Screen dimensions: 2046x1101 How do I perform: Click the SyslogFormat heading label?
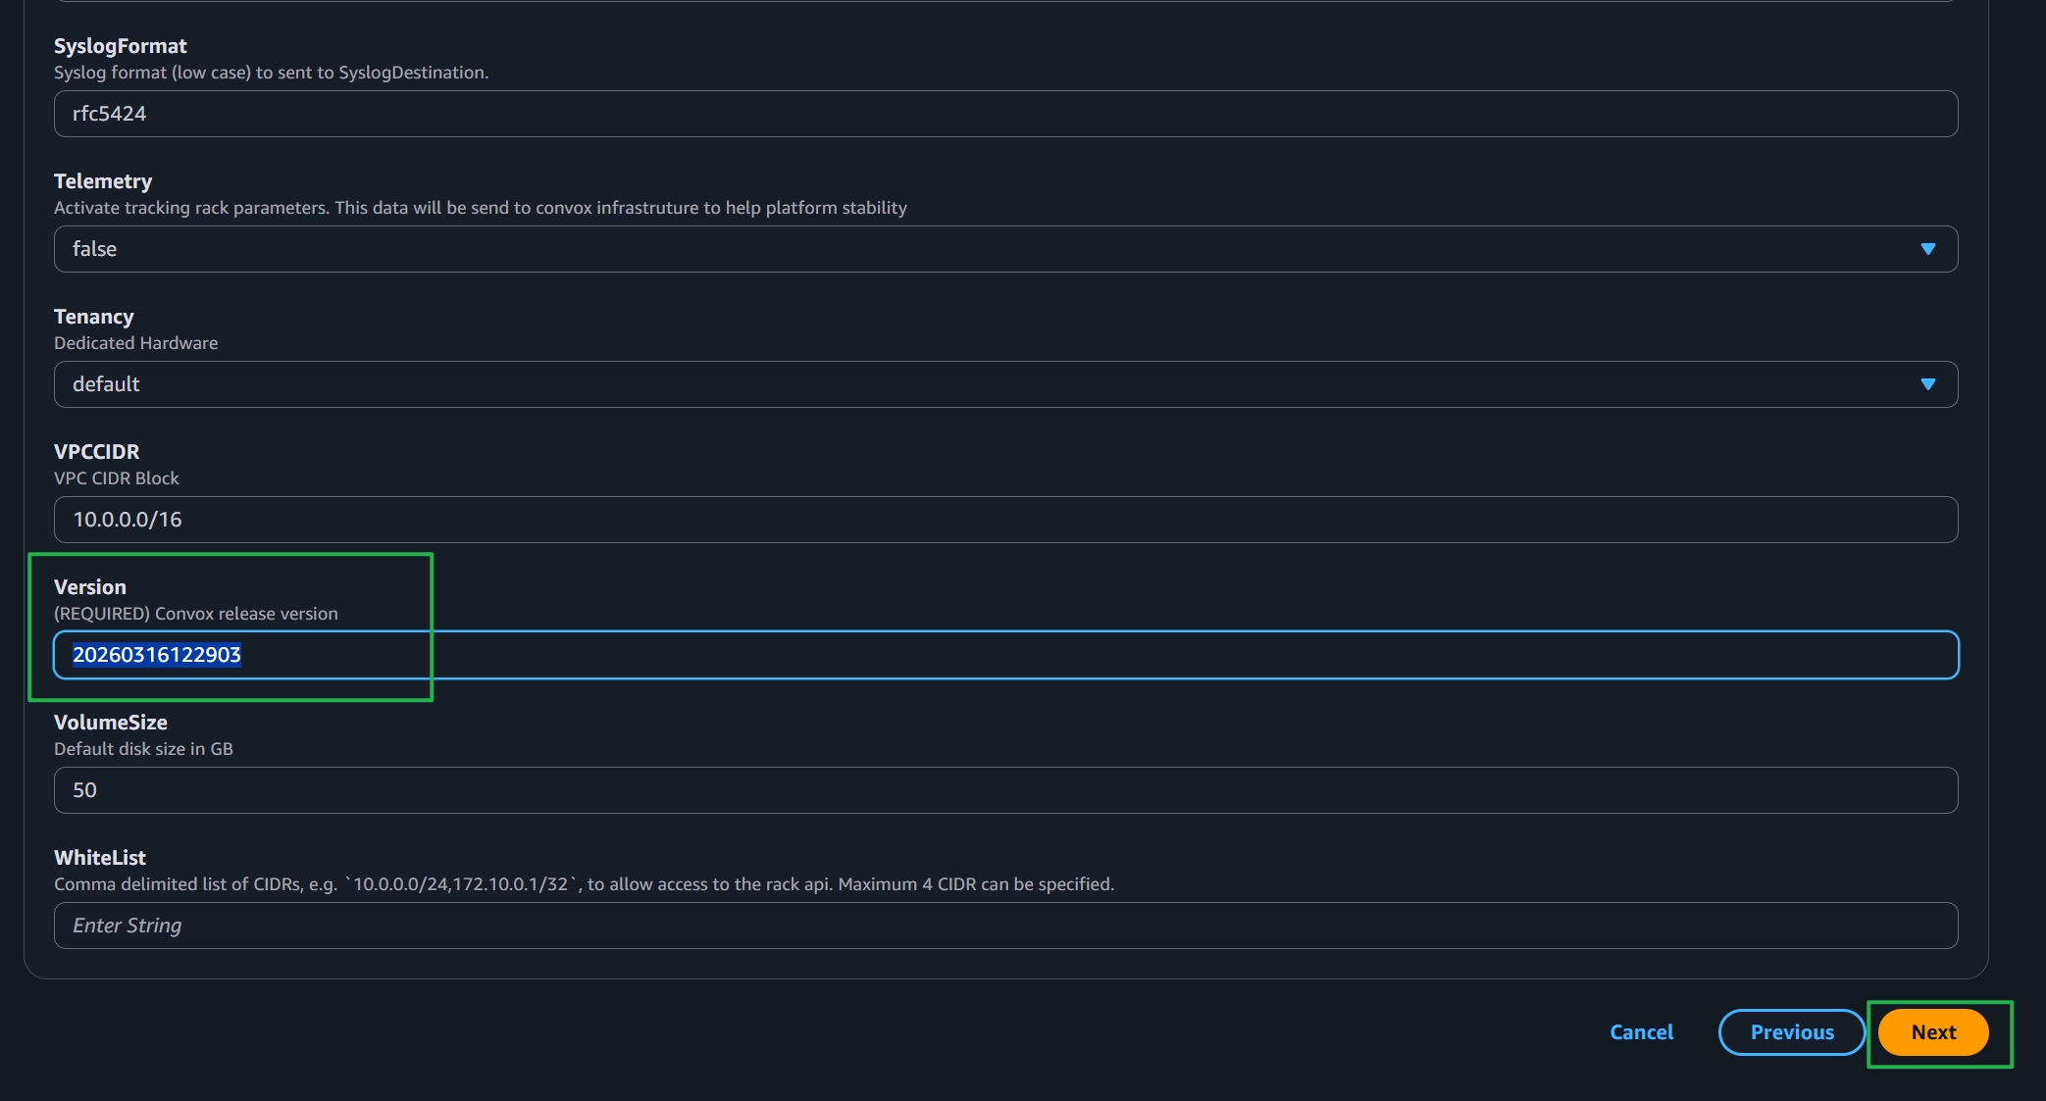[120, 46]
